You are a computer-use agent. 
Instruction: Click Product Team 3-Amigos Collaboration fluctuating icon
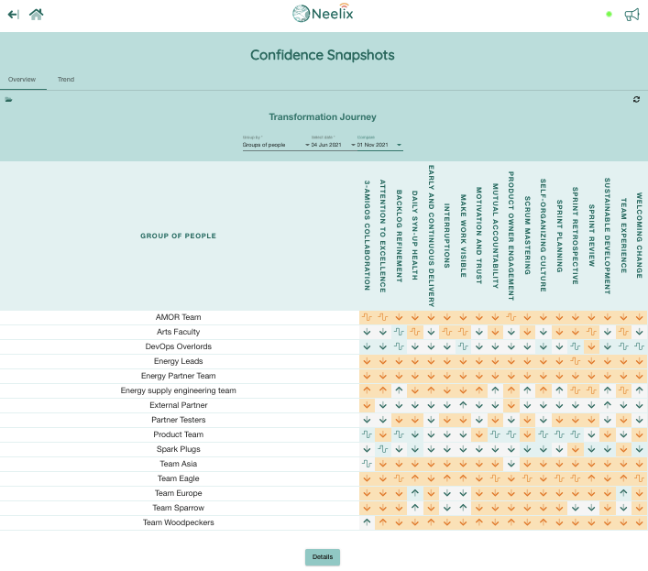coord(367,434)
